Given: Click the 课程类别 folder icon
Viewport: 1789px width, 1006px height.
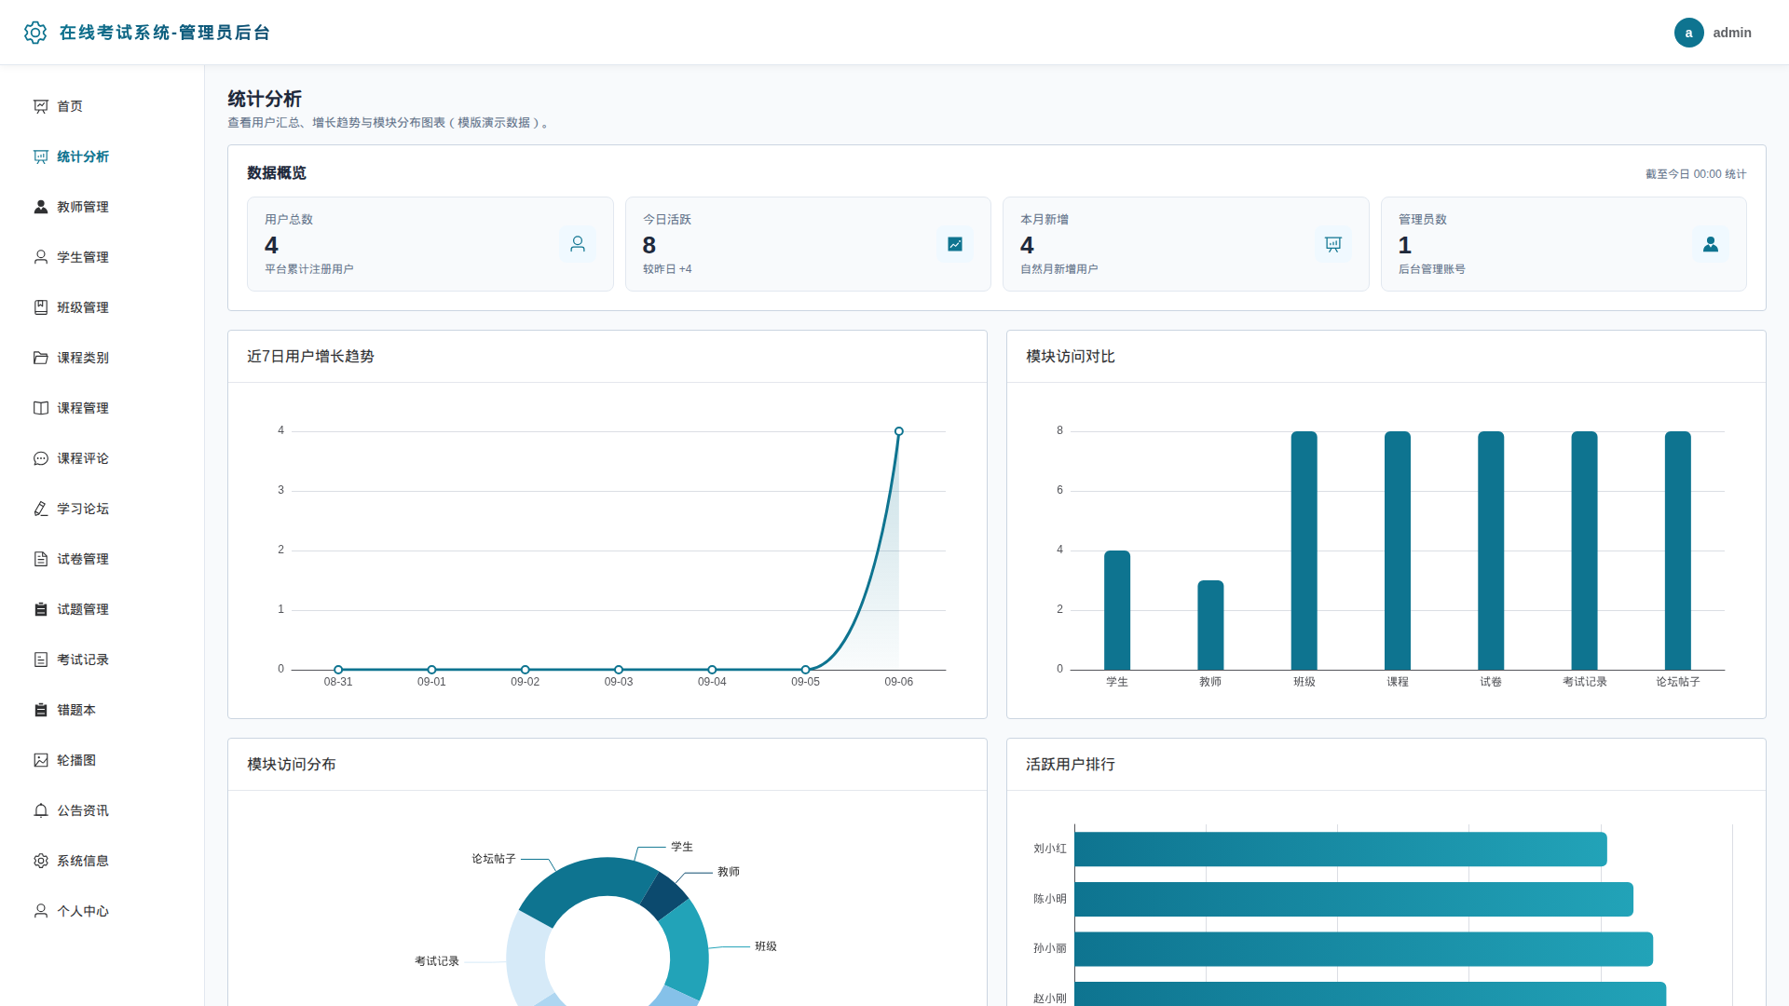Looking at the screenshot, I should pyautogui.click(x=41, y=358).
